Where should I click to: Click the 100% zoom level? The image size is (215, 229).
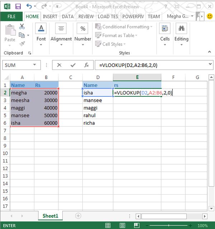point(202,226)
